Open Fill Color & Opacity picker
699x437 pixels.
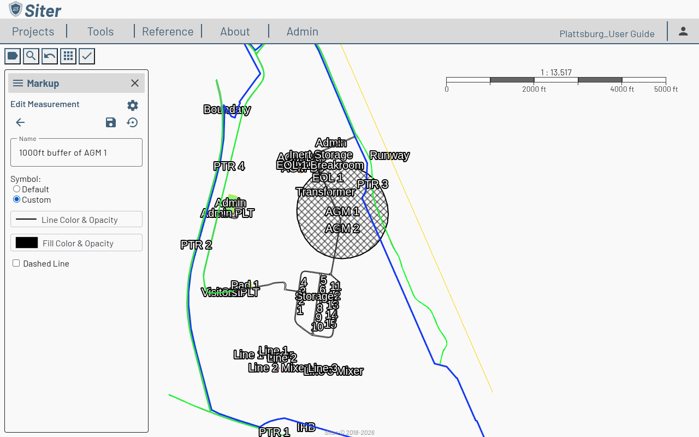click(76, 243)
